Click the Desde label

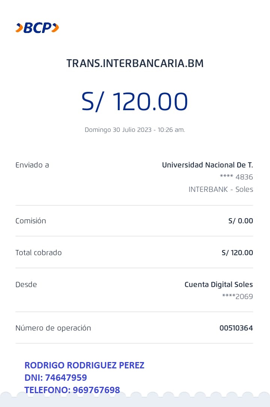click(x=26, y=284)
